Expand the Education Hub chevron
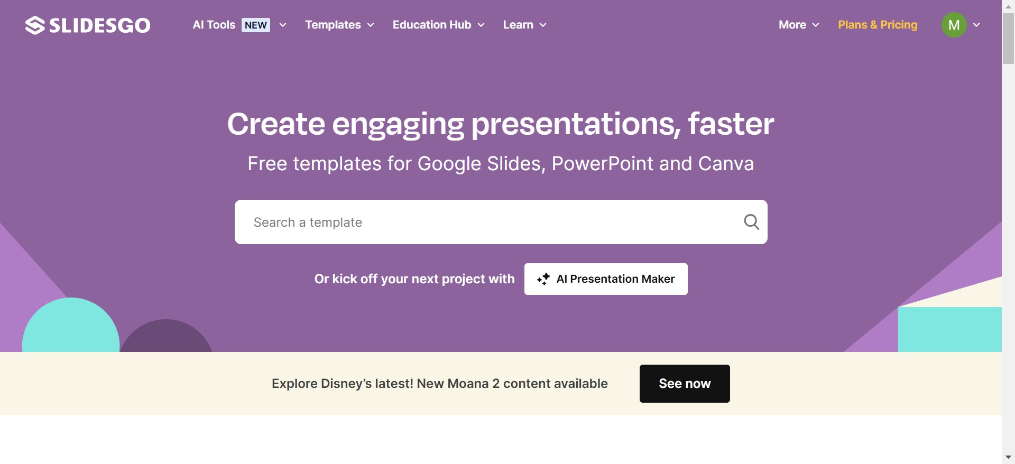1015x464 pixels. (x=481, y=25)
